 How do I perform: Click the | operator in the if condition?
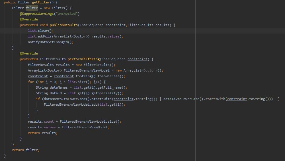click(160, 99)
